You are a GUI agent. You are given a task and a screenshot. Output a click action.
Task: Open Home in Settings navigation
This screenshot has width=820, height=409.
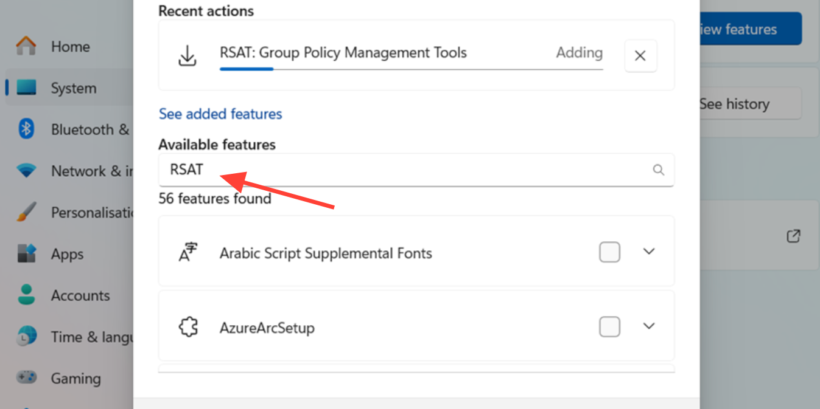coord(71,46)
